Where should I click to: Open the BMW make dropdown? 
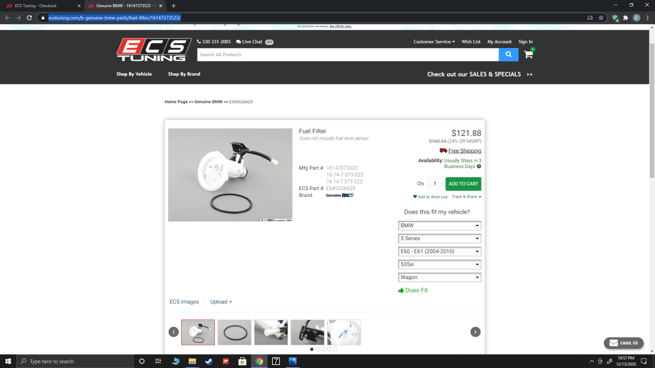[x=440, y=225]
